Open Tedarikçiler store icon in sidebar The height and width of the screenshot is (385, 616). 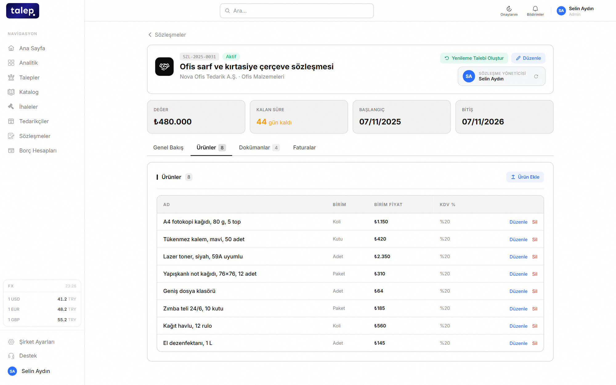(11, 121)
